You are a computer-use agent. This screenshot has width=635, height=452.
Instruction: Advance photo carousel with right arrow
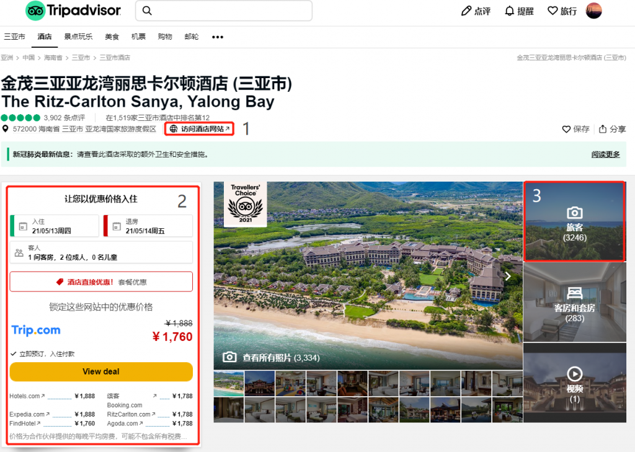tap(508, 277)
